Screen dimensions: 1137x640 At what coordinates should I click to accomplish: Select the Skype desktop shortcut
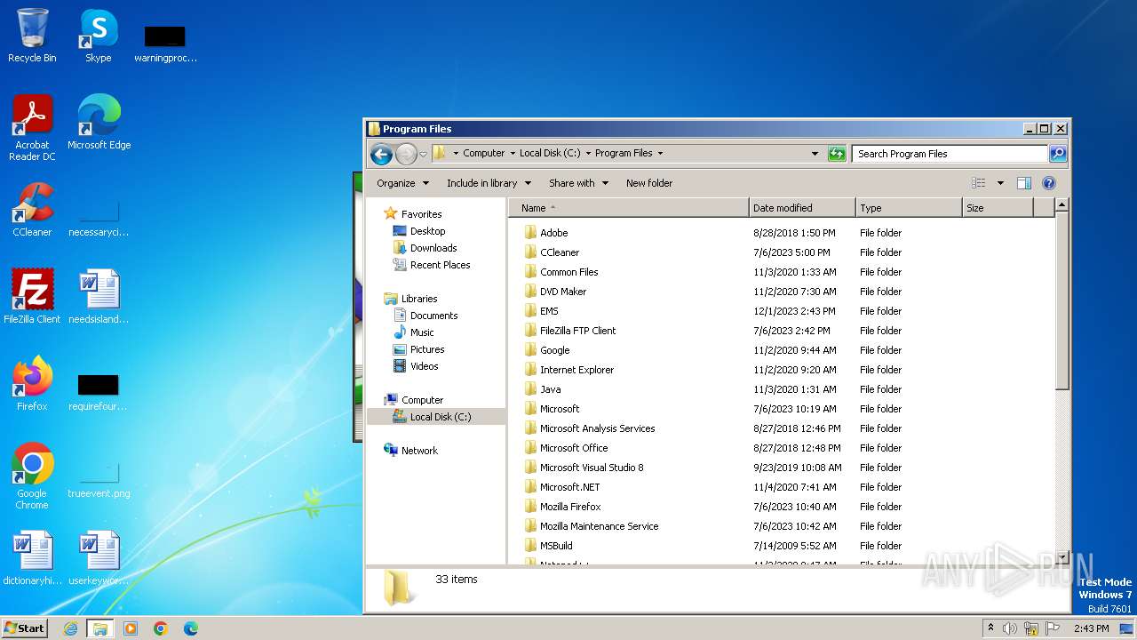click(x=99, y=36)
